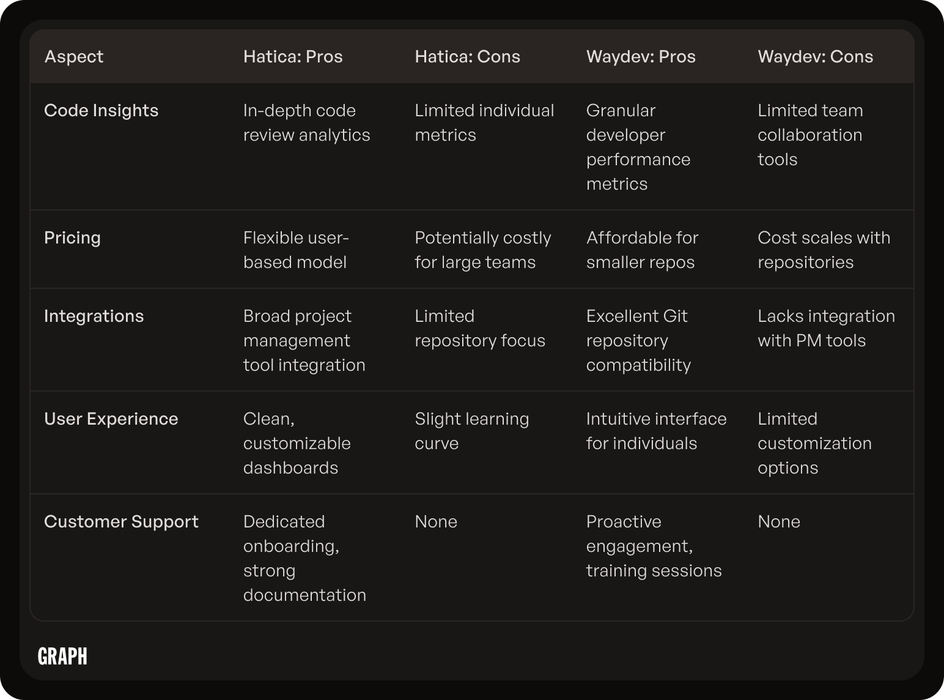944x700 pixels.
Task: Select "None" under Hatica: Cons column
Action: [x=436, y=522]
